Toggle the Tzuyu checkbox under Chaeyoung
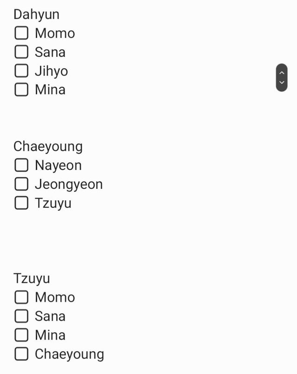The width and height of the screenshot is (297, 374). (21, 203)
